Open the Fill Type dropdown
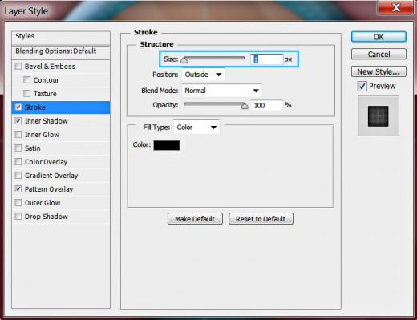This screenshot has width=417, height=320. coord(196,128)
